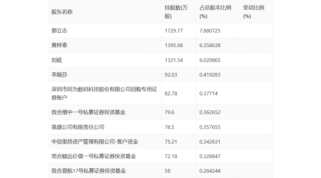Click shareholding value 1321.54
321x178 pixels.
click(x=174, y=60)
